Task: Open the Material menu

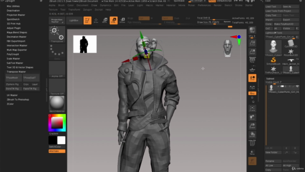Action: click(x=171, y=5)
